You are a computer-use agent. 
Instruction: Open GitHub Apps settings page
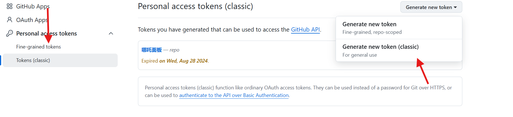pyautogui.click(x=33, y=6)
